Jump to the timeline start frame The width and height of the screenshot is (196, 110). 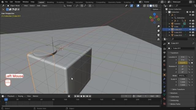[x=75, y=96]
